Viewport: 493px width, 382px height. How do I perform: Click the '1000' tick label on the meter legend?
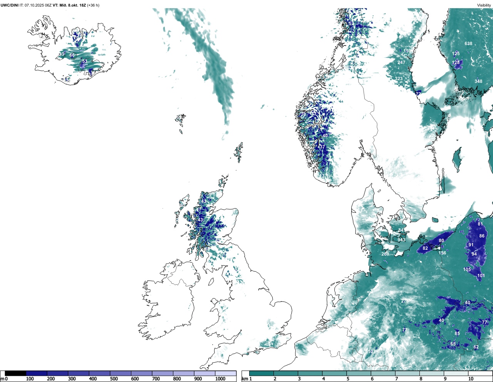pos(220,379)
